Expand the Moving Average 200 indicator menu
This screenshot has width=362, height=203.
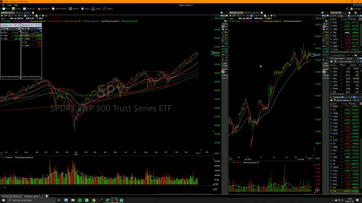click(x=138, y=21)
